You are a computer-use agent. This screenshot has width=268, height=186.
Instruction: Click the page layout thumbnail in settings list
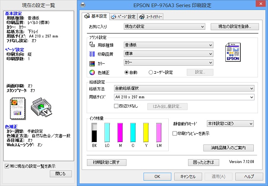18,108
